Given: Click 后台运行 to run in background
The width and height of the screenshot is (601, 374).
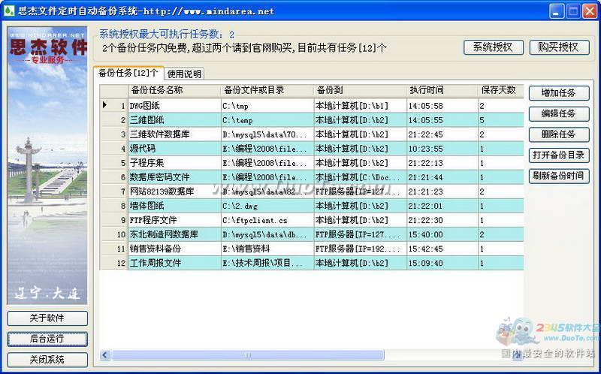Looking at the screenshot, I should pos(47,339).
